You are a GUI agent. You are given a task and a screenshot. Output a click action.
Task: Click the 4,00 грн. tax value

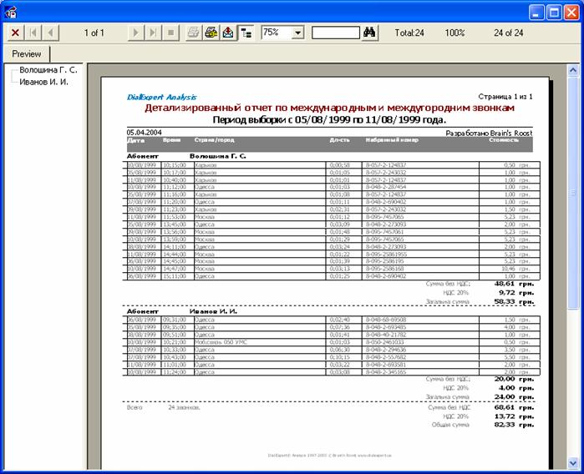516,388
